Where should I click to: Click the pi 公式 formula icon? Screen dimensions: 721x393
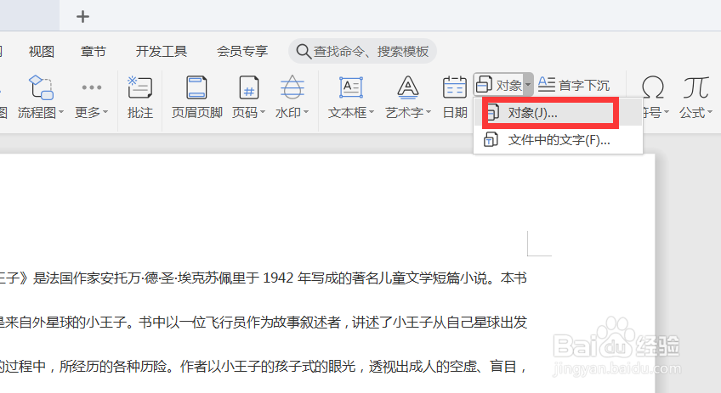point(695,87)
